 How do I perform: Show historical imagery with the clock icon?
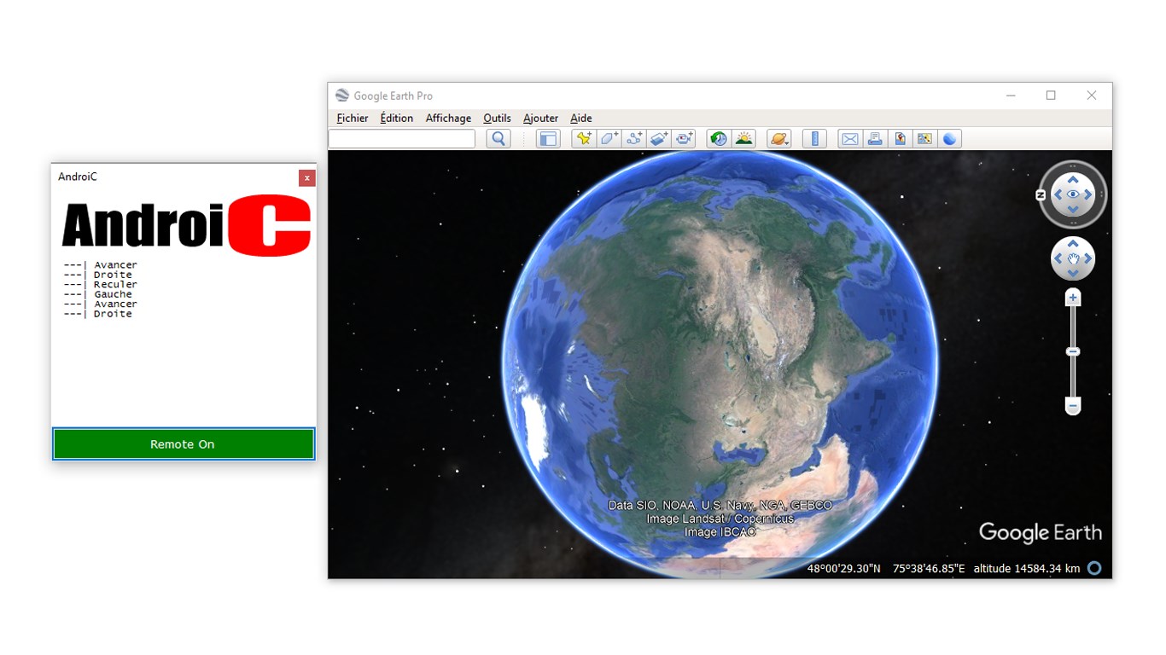[x=719, y=138]
